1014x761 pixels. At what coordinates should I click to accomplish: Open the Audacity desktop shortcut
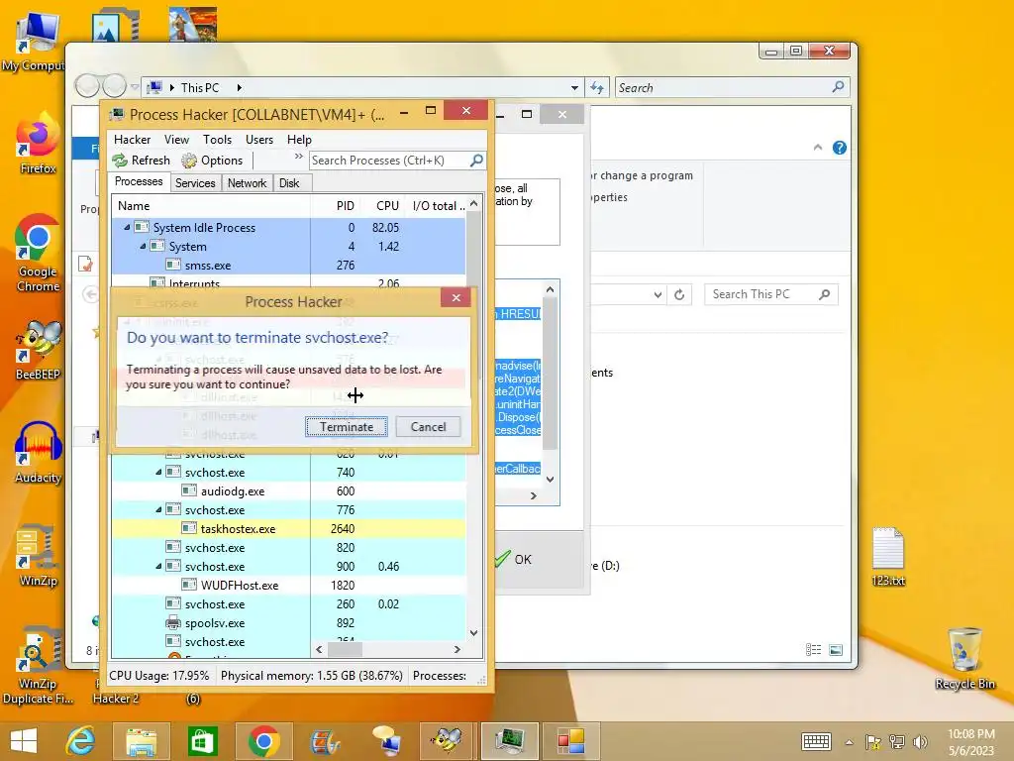[39, 453]
